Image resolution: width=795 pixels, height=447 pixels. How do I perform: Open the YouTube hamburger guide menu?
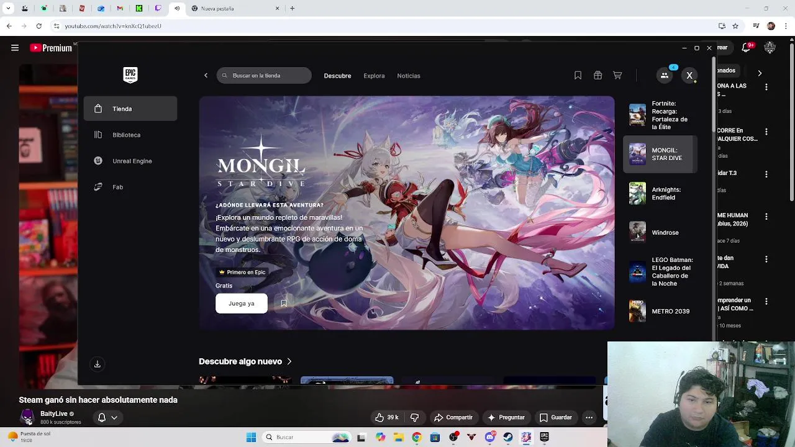tap(15, 48)
